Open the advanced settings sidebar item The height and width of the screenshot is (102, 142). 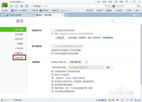click(x=19, y=58)
